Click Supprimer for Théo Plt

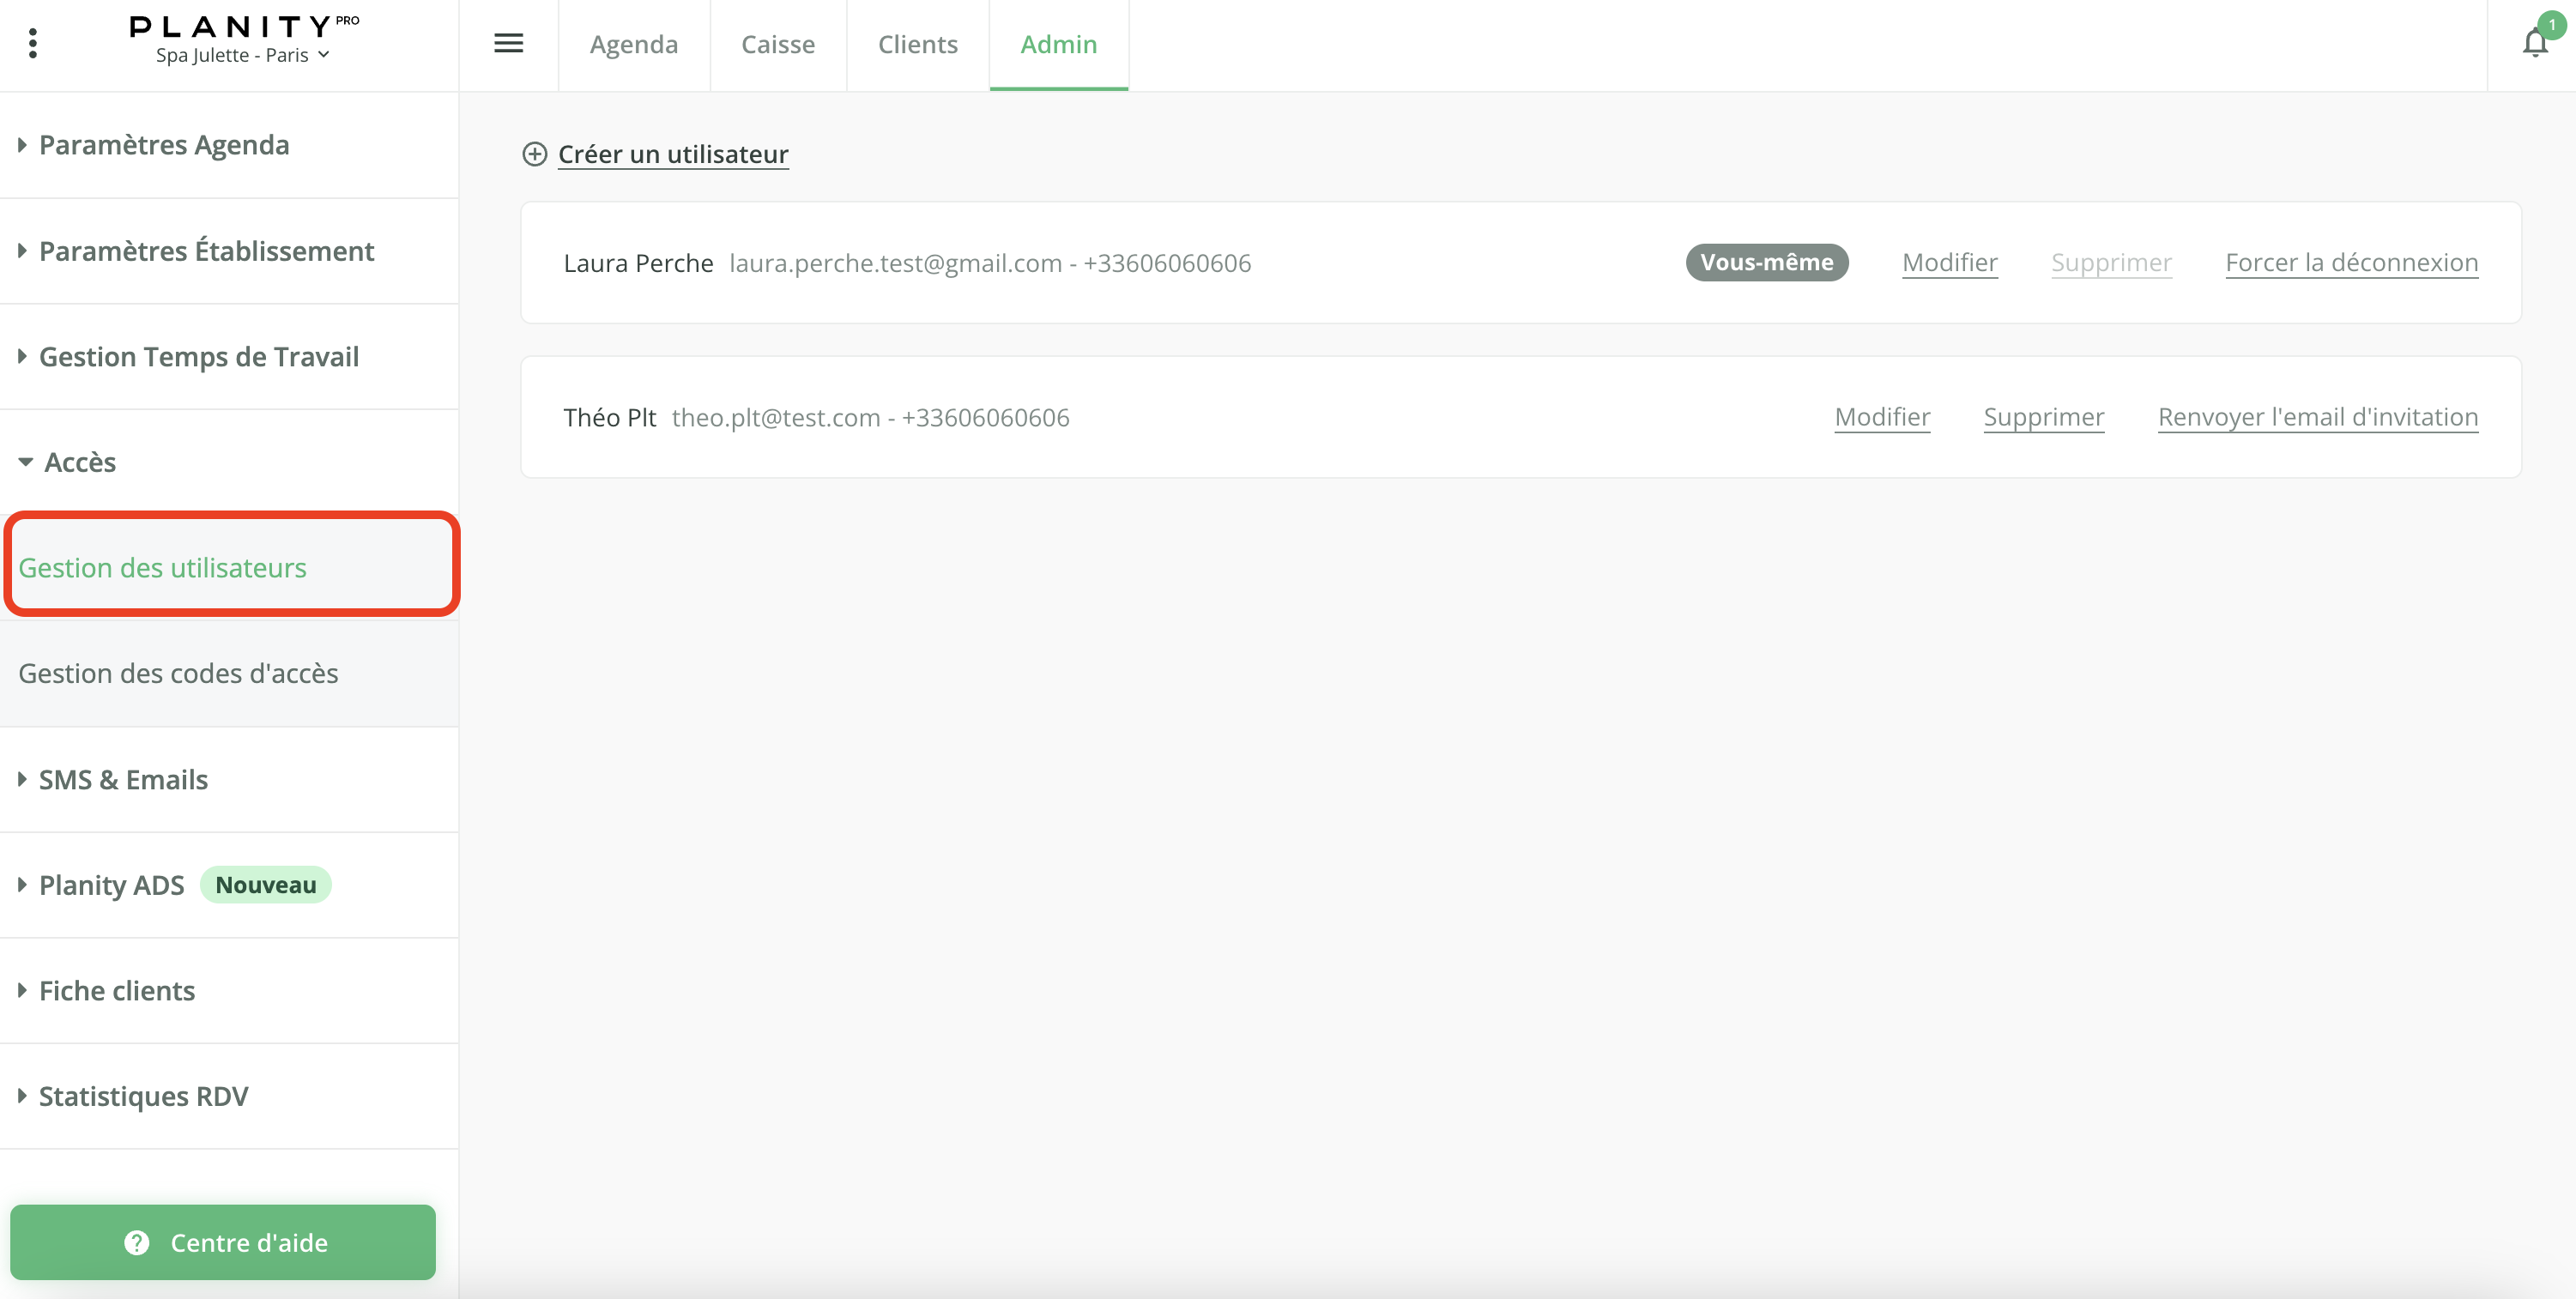coord(2043,417)
